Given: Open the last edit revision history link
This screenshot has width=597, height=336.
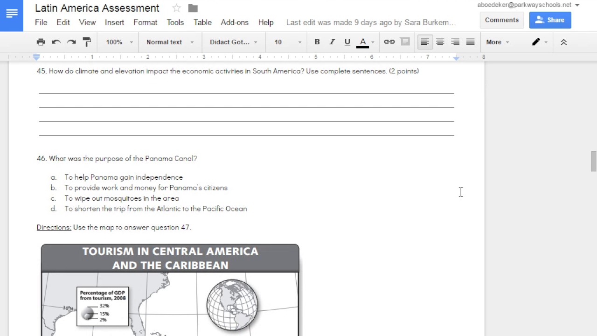Looking at the screenshot, I should (371, 22).
